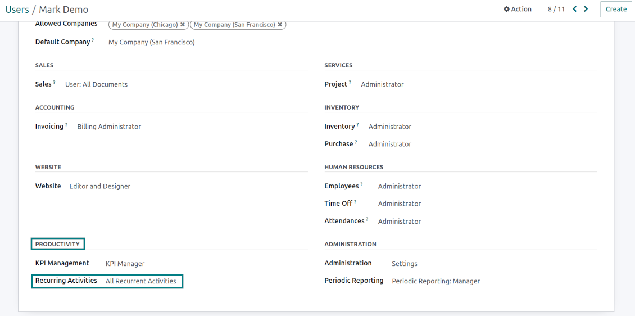Remove My Company (Chicago) tag
635x316 pixels.
[183, 25]
